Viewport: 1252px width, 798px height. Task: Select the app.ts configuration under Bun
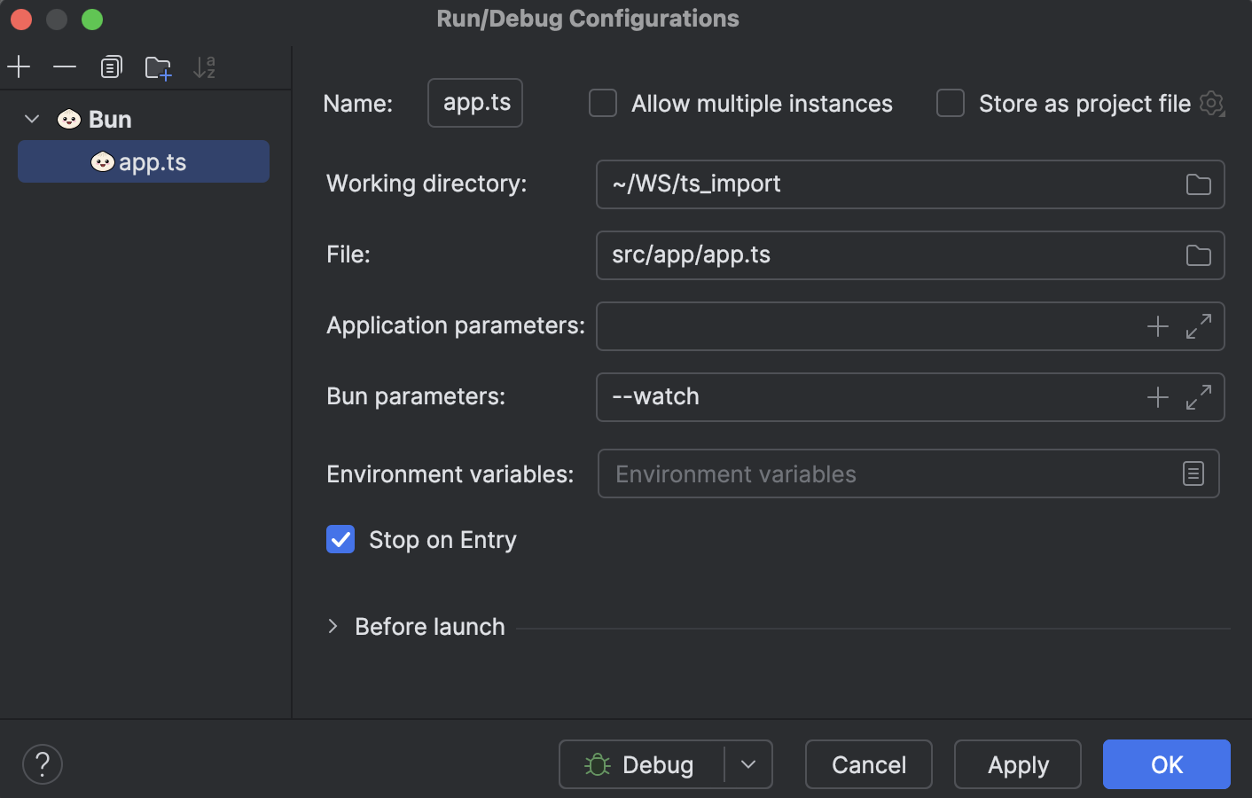143,161
